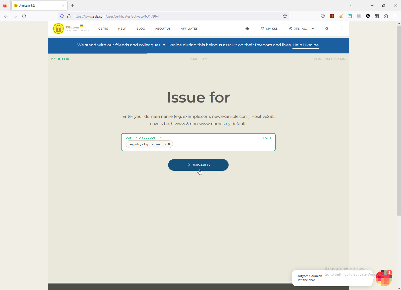Go to the BLOG page
The image size is (401, 290).
(x=141, y=29)
